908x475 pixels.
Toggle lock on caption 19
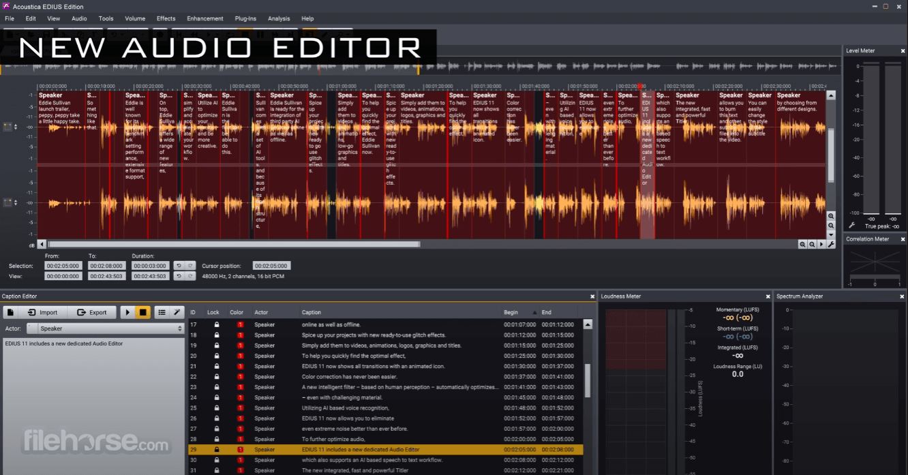[217, 346]
